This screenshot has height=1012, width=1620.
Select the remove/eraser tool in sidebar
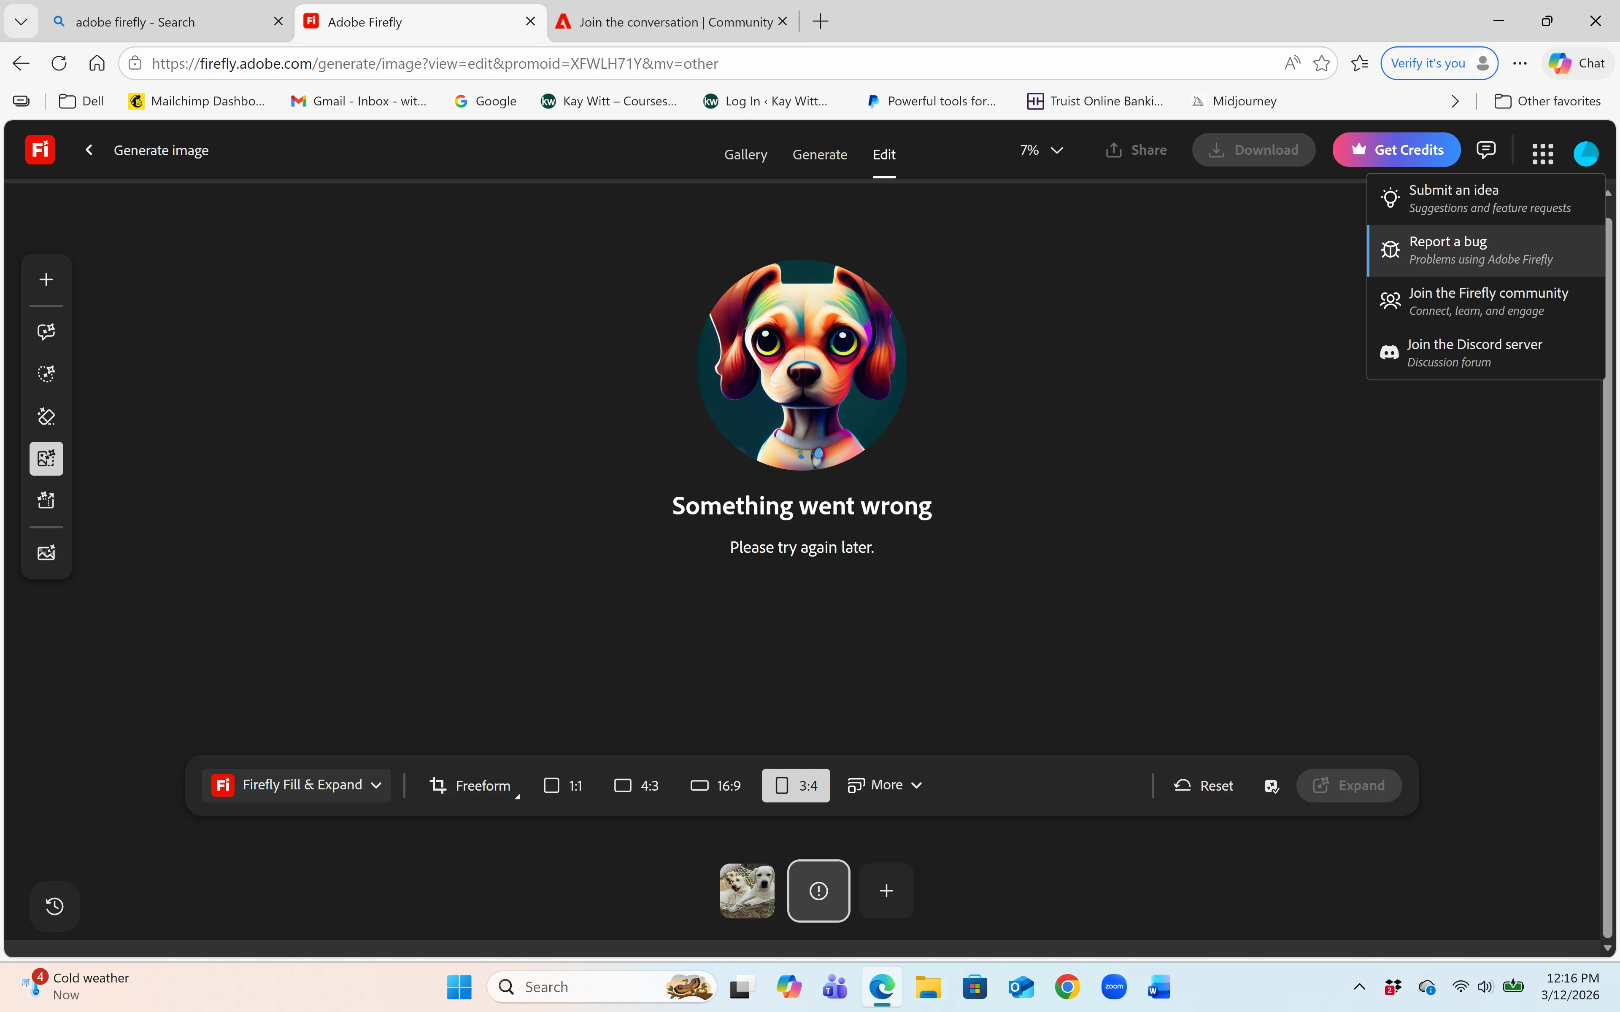pos(46,416)
